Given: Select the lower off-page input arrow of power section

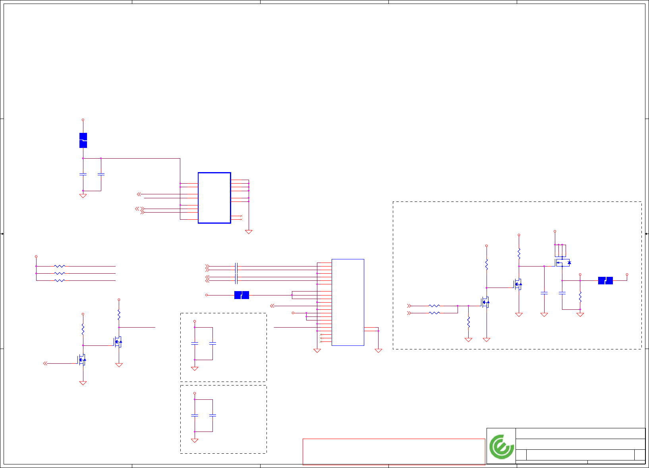Looking at the screenshot, I should 409,313.
